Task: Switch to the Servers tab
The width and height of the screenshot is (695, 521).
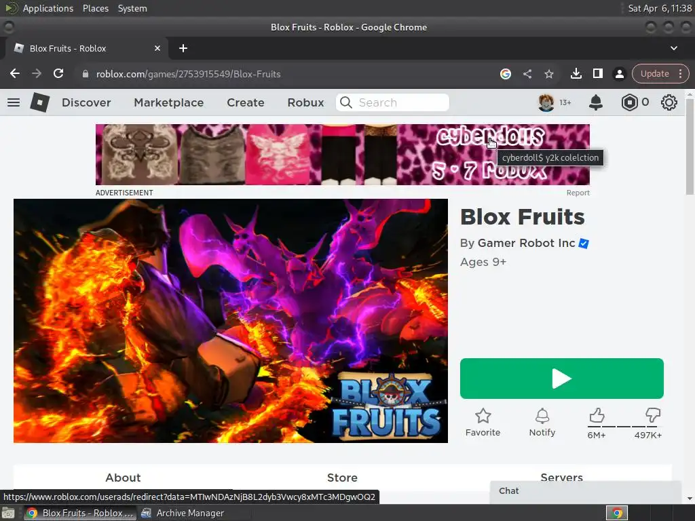Action: pyautogui.click(x=561, y=477)
